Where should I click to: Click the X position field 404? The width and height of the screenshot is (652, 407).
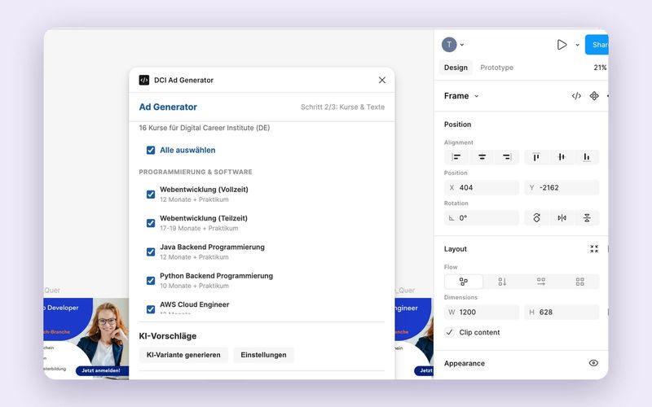pos(482,188)
